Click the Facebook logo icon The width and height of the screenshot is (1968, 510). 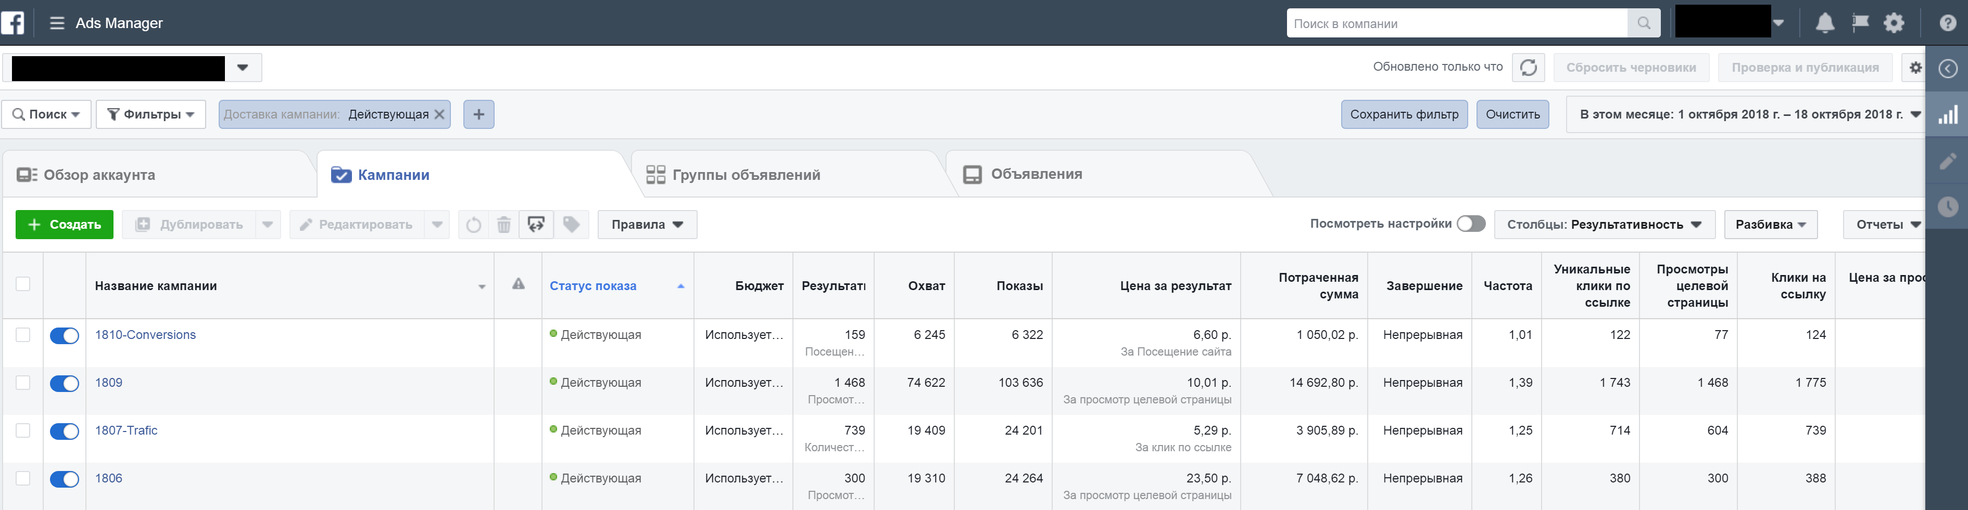(12, 23)
